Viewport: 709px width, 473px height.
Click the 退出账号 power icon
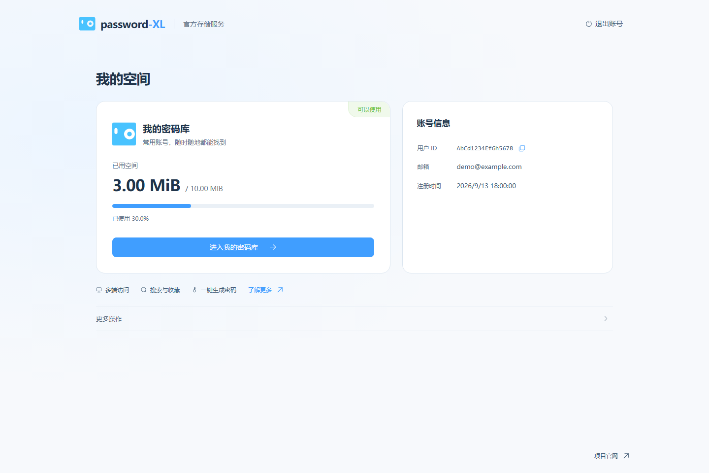(x=588, y=24)
